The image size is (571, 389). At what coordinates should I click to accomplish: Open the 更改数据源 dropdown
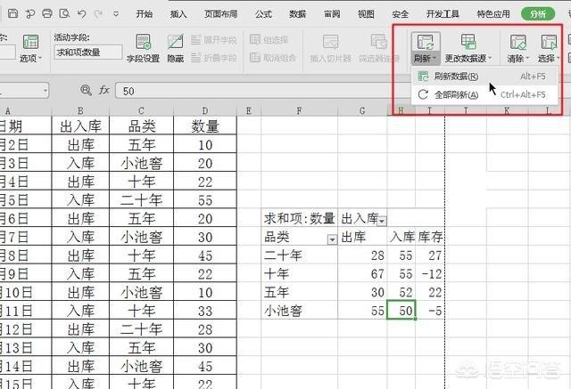coord(468,48)
